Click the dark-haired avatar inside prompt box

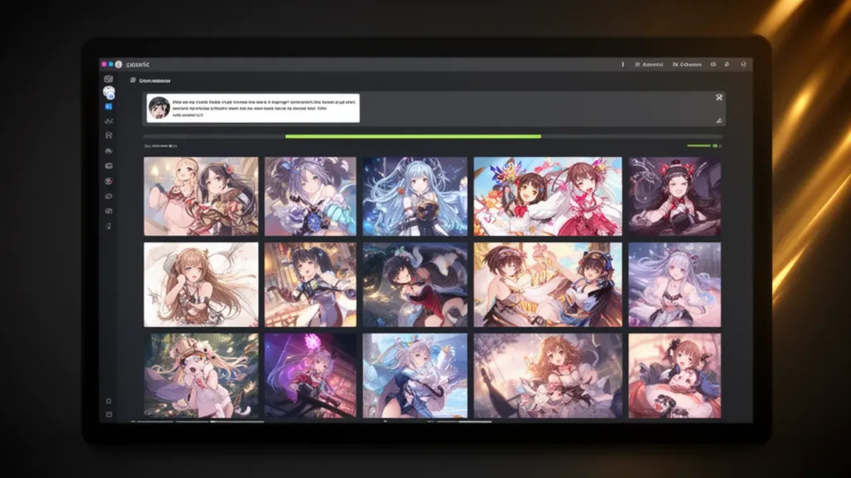tap(159, 108)
